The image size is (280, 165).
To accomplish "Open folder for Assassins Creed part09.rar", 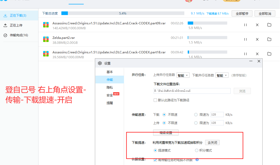I will point(269,25).
